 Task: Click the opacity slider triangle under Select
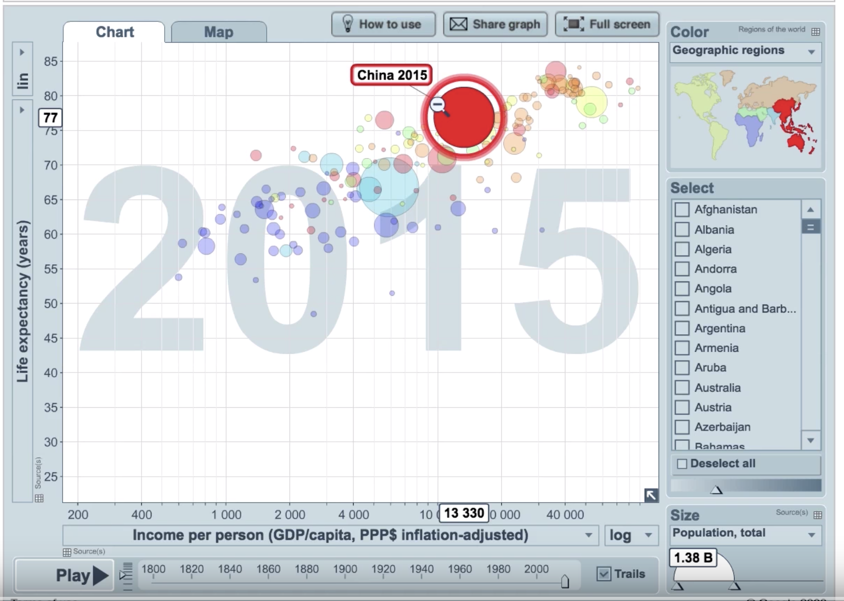(x=716, y=490)
